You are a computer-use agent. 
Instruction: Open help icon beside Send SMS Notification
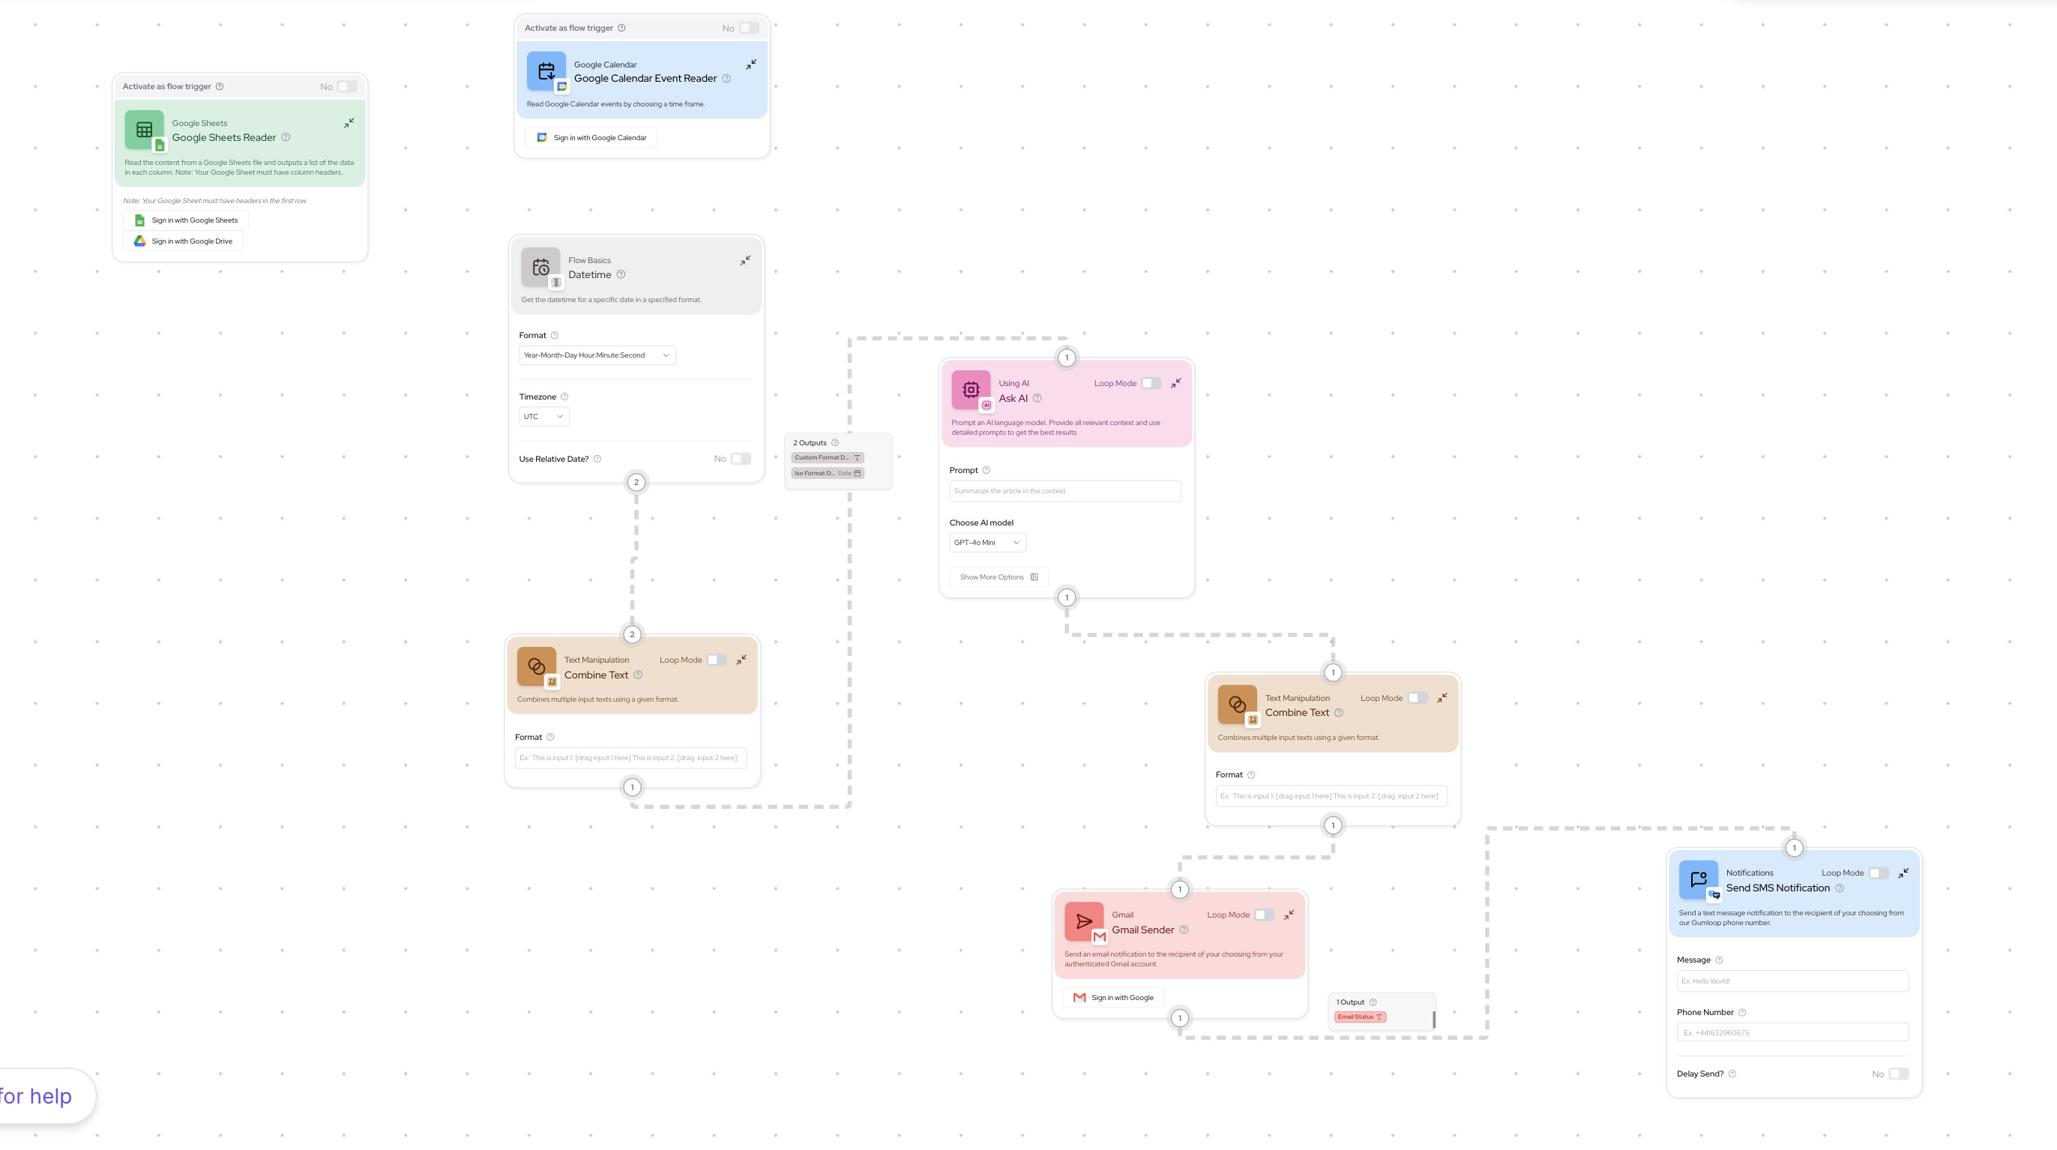point(1840,888)
